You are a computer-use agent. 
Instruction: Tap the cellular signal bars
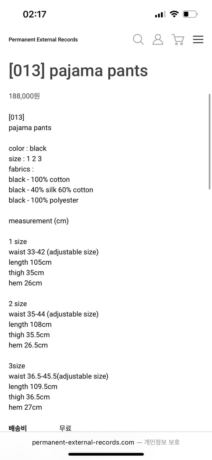tap(160, 14)
